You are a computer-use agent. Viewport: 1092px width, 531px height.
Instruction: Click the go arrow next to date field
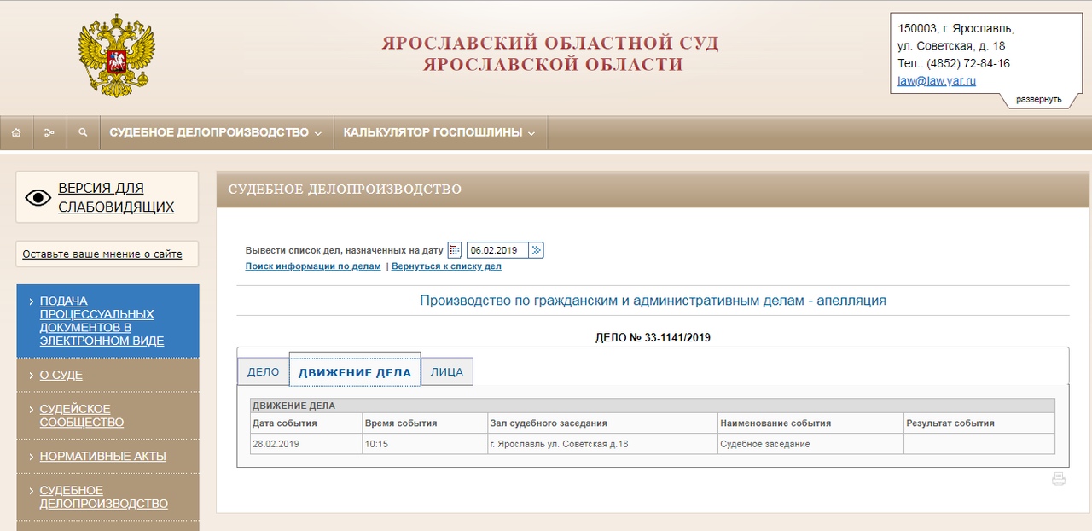[536, 250]
